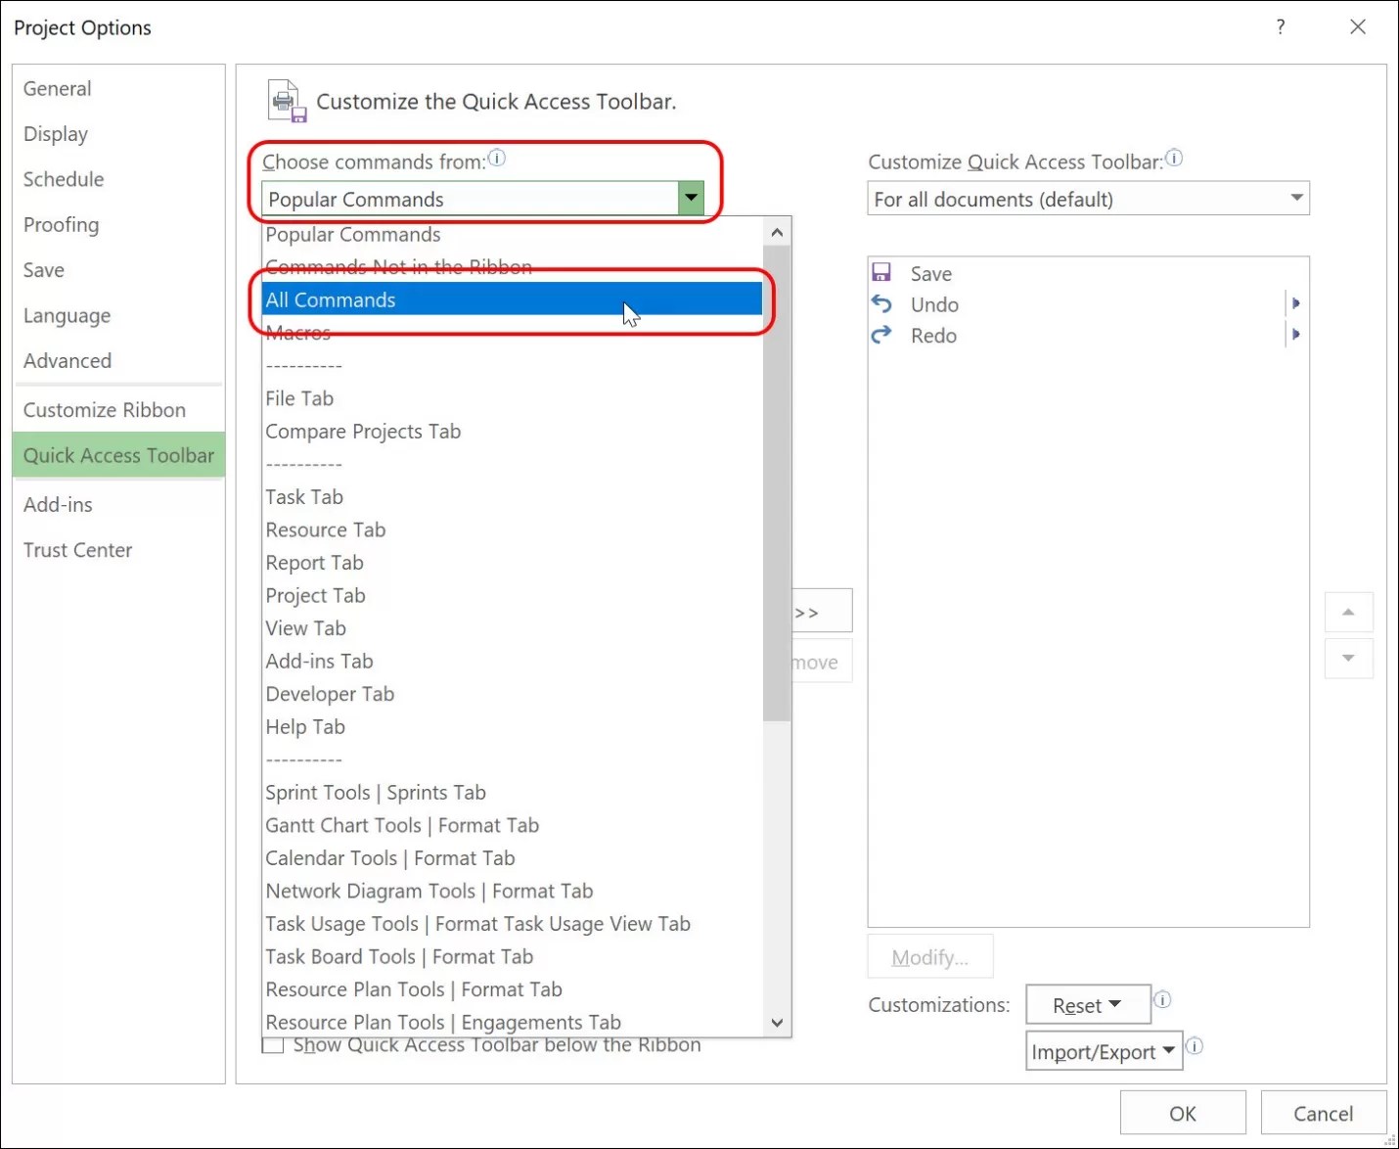The image size is (1399, 1149).
Task: Open the Reset dropdown menu
Action: (1087, 1004)
